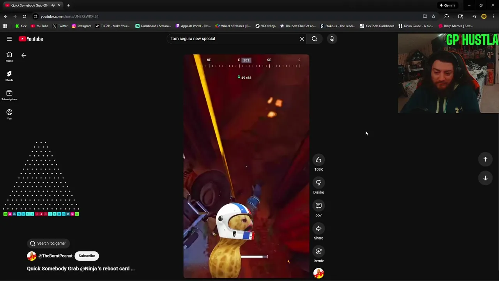499x281 pixels.
Task: Open the Chrome profile avatar
Action: (484, 16)
